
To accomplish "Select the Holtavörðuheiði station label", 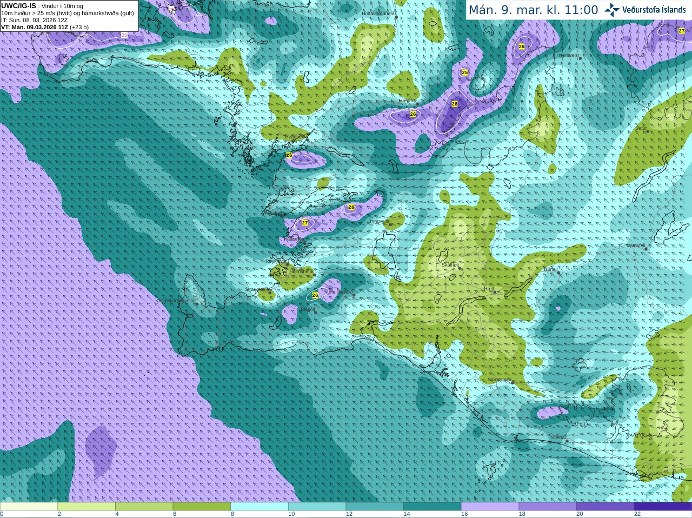I will 379,13.
